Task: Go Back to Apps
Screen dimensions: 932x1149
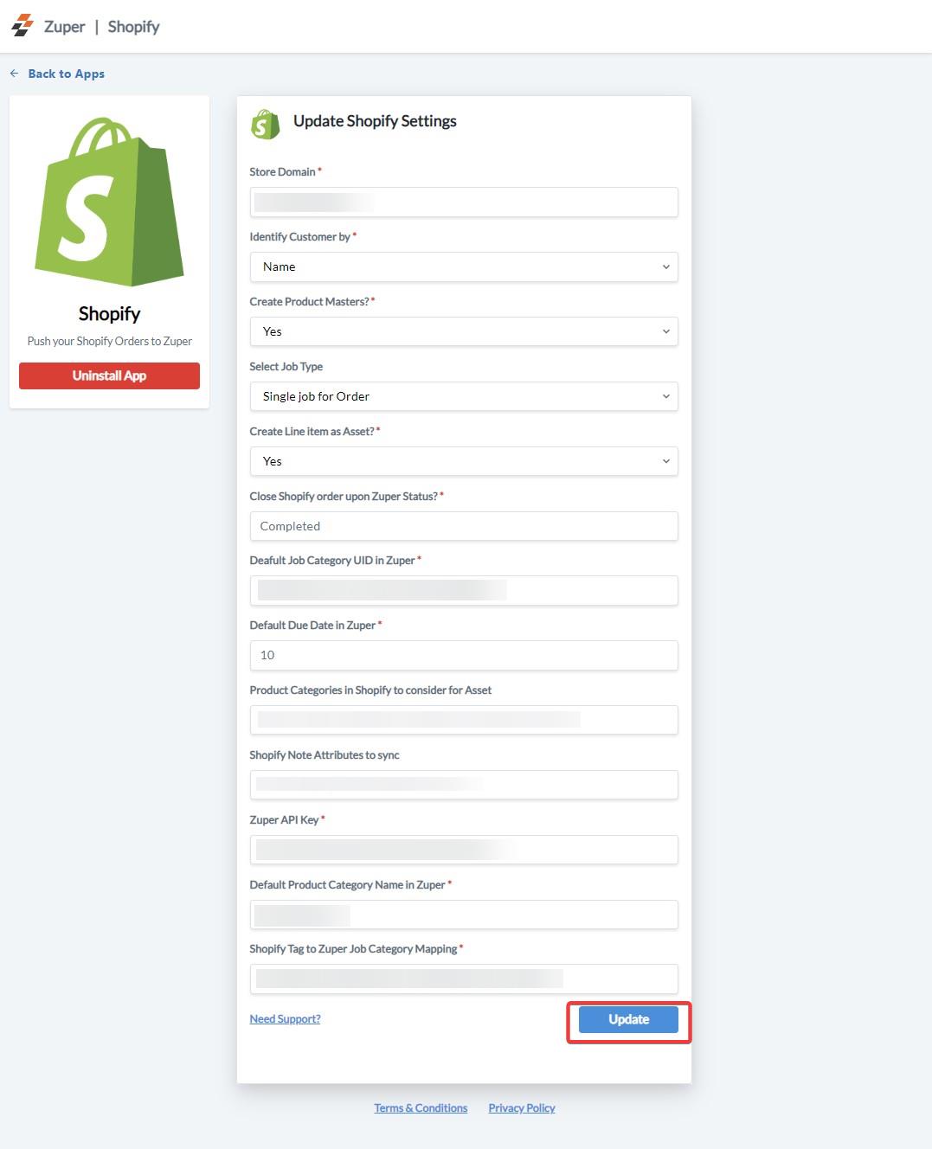Action: tap(66, 74)
